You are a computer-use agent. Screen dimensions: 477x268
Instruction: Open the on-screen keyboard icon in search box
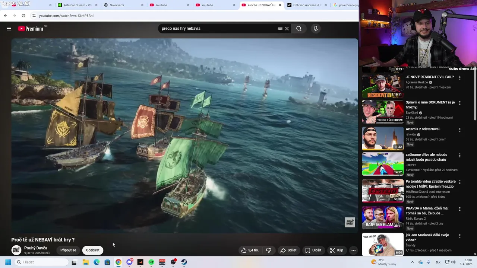click(280, 29)
